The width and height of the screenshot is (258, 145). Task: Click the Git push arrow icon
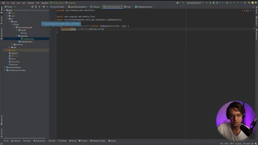(x=237, y=3)
